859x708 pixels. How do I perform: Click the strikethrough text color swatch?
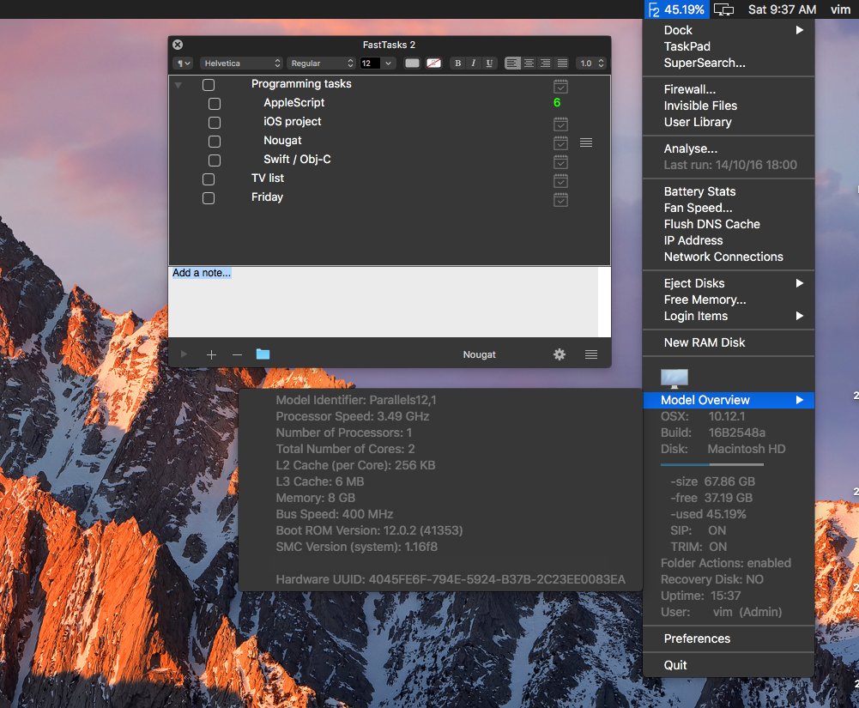point(434,63)
